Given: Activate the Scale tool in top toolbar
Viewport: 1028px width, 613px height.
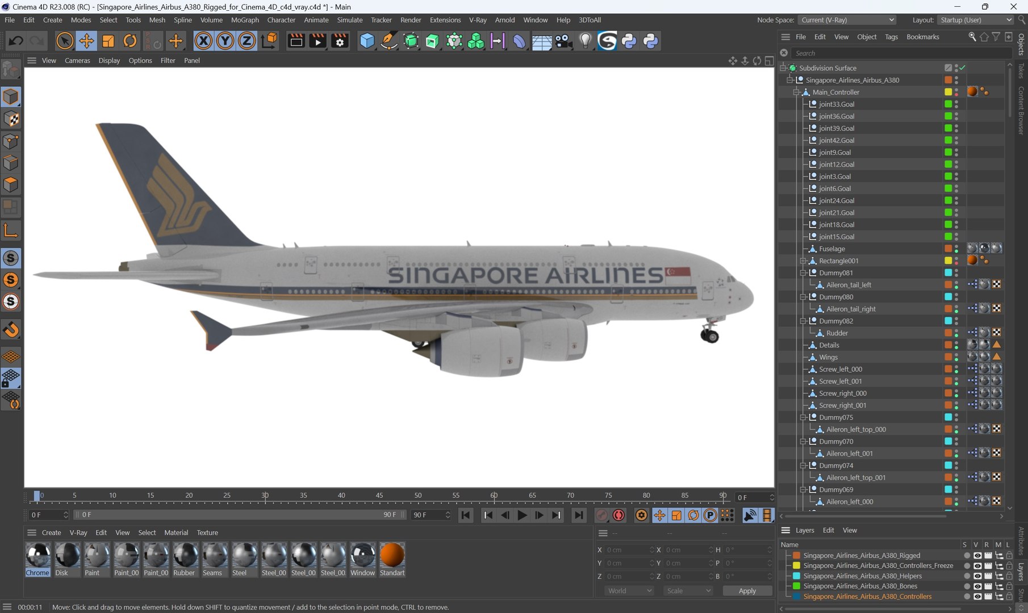Looking at the screenshot, I should pyautogui.click(x=108, y=41).
